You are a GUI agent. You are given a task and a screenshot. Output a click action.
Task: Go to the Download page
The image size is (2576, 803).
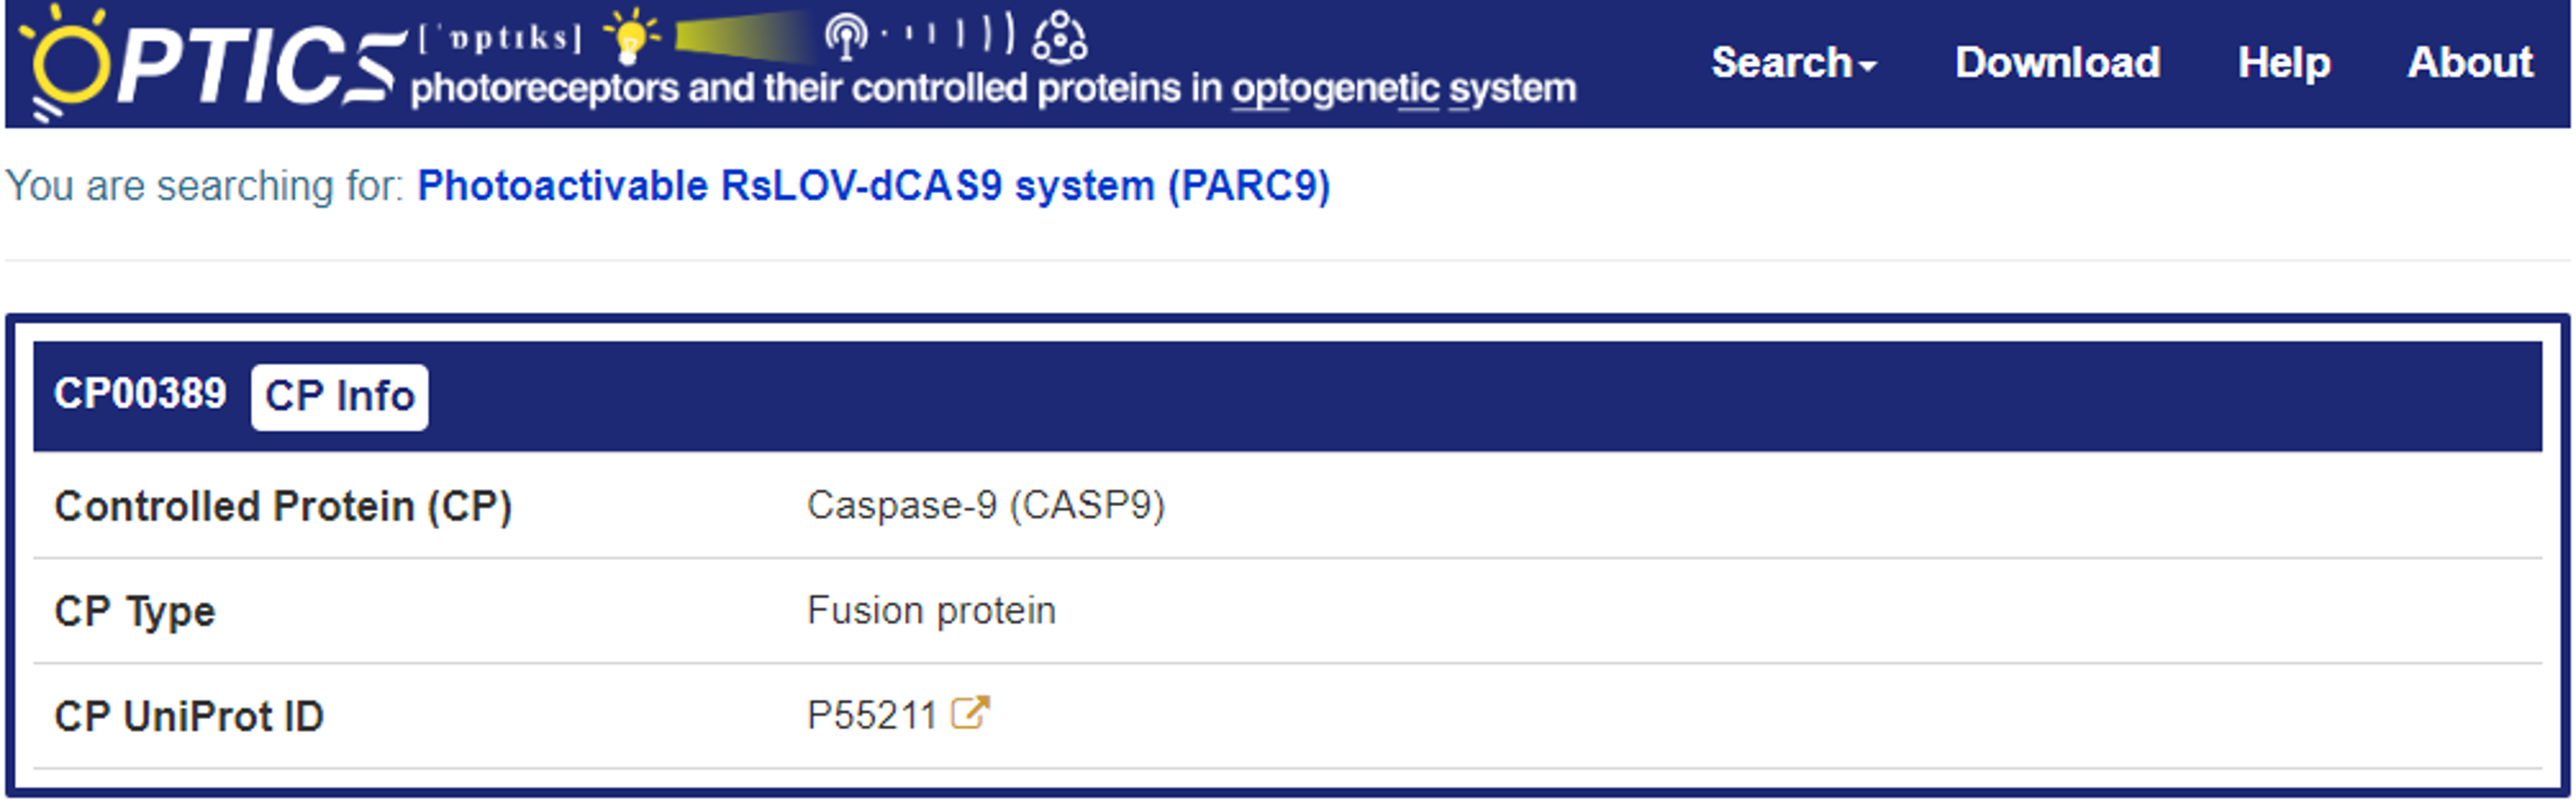point(2057,63)
